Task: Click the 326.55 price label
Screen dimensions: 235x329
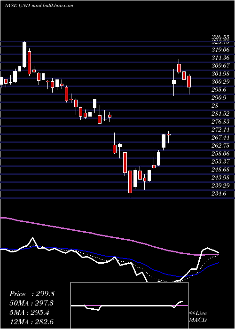Action: 220,37
